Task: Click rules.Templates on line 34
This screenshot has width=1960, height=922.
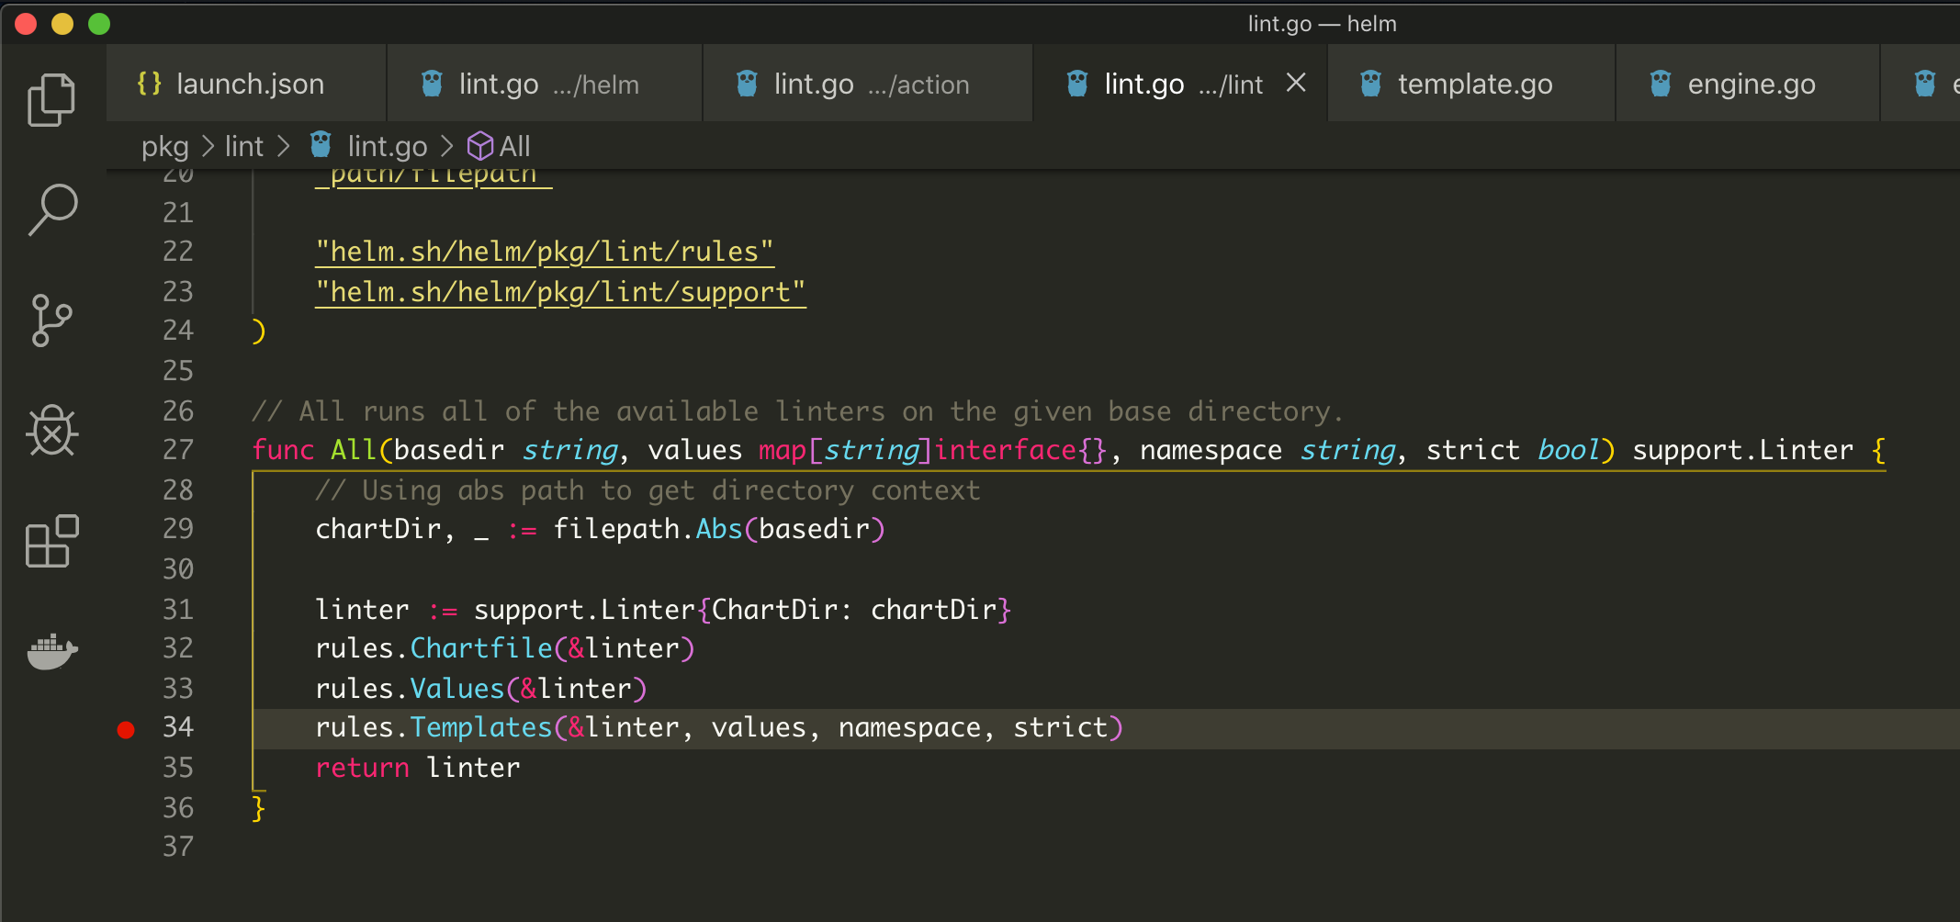Action: tap(434, 727)
